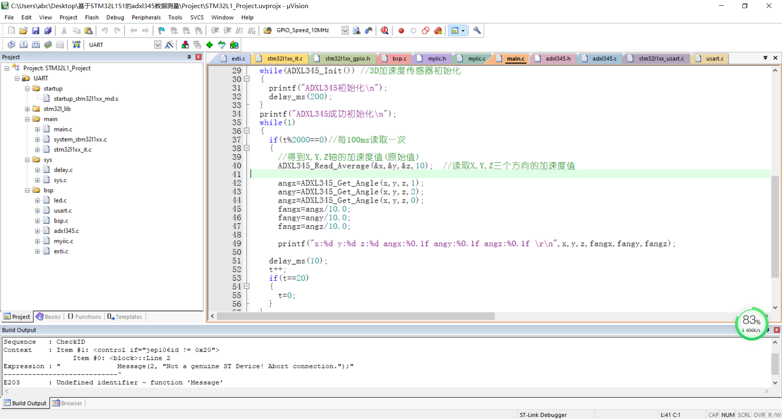The height and width of the screenshot is (419, 782).
Task: Click the Manage Project Items icon
Action: (x=185, y=45)
